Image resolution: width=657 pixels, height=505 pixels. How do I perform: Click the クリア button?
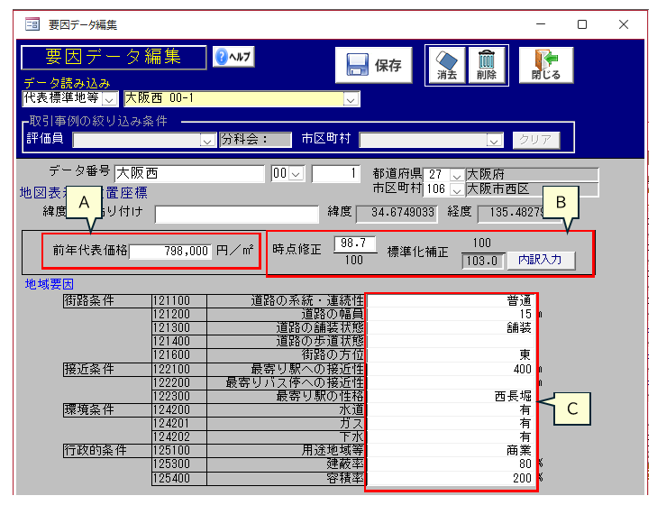[x=536, y=140]
